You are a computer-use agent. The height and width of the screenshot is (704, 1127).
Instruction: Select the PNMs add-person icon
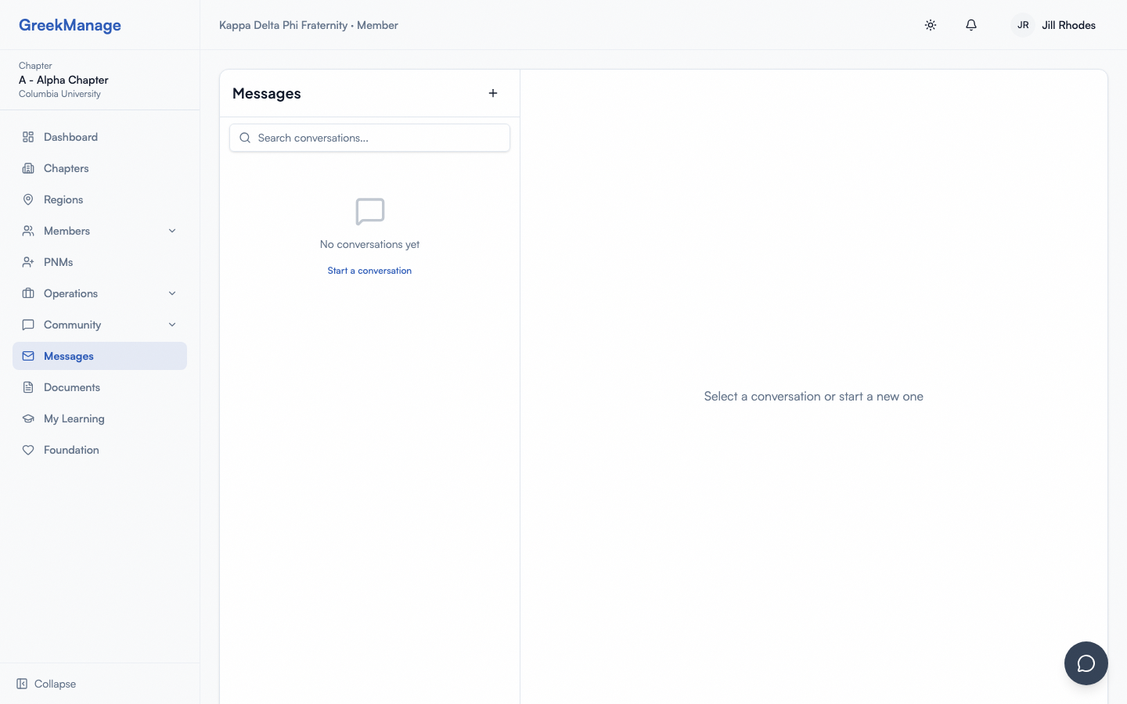click(x=28, y=262)
